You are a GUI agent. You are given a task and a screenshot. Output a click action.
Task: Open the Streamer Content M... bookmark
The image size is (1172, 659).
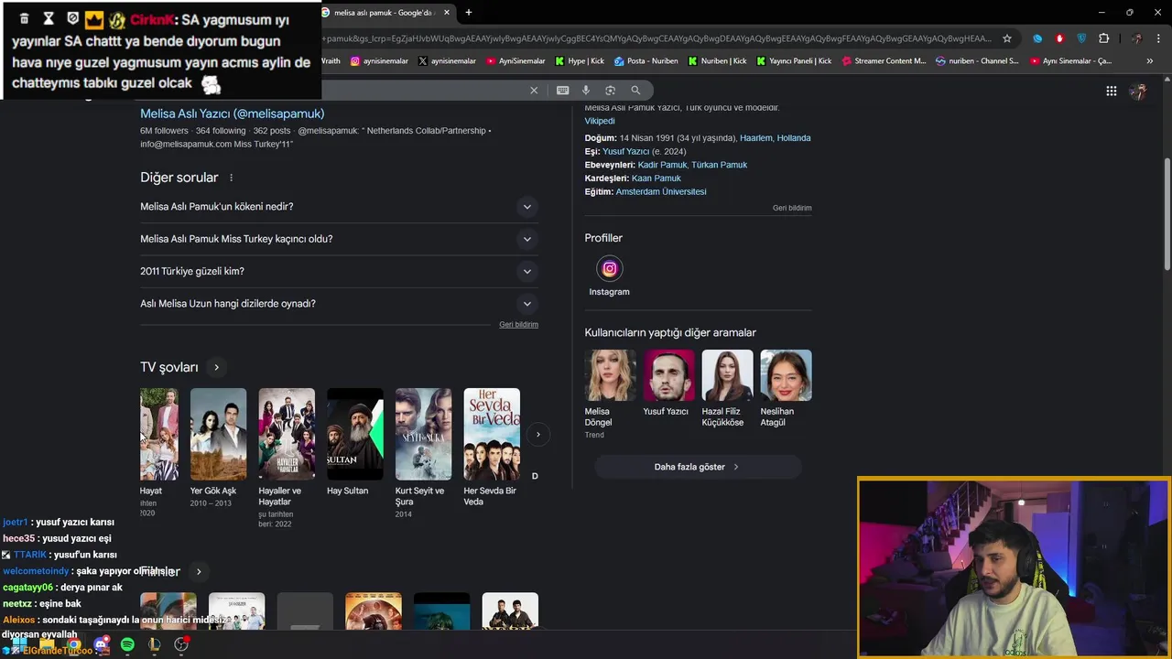pos(884,61)
